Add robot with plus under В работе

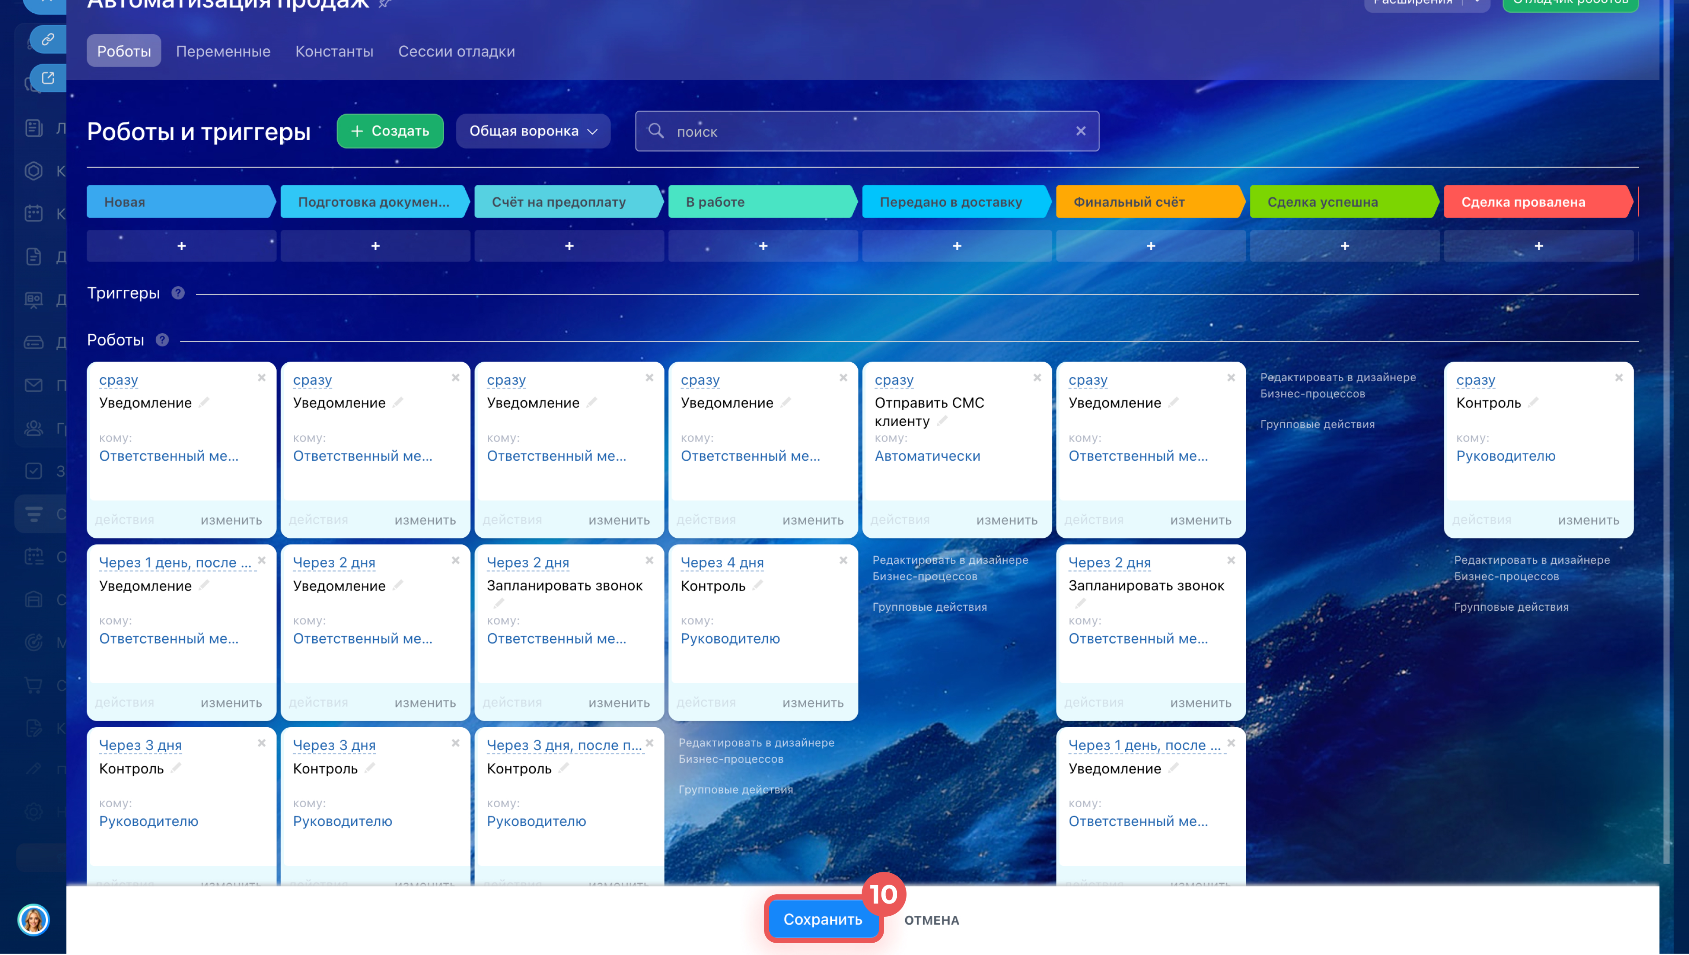(x=763, y=246)
